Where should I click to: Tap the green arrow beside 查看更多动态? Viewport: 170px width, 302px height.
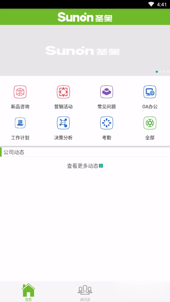(101, 166)
